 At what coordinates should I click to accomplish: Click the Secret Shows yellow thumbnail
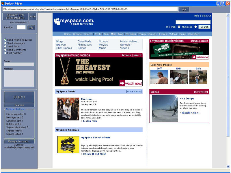pos(68,145)
